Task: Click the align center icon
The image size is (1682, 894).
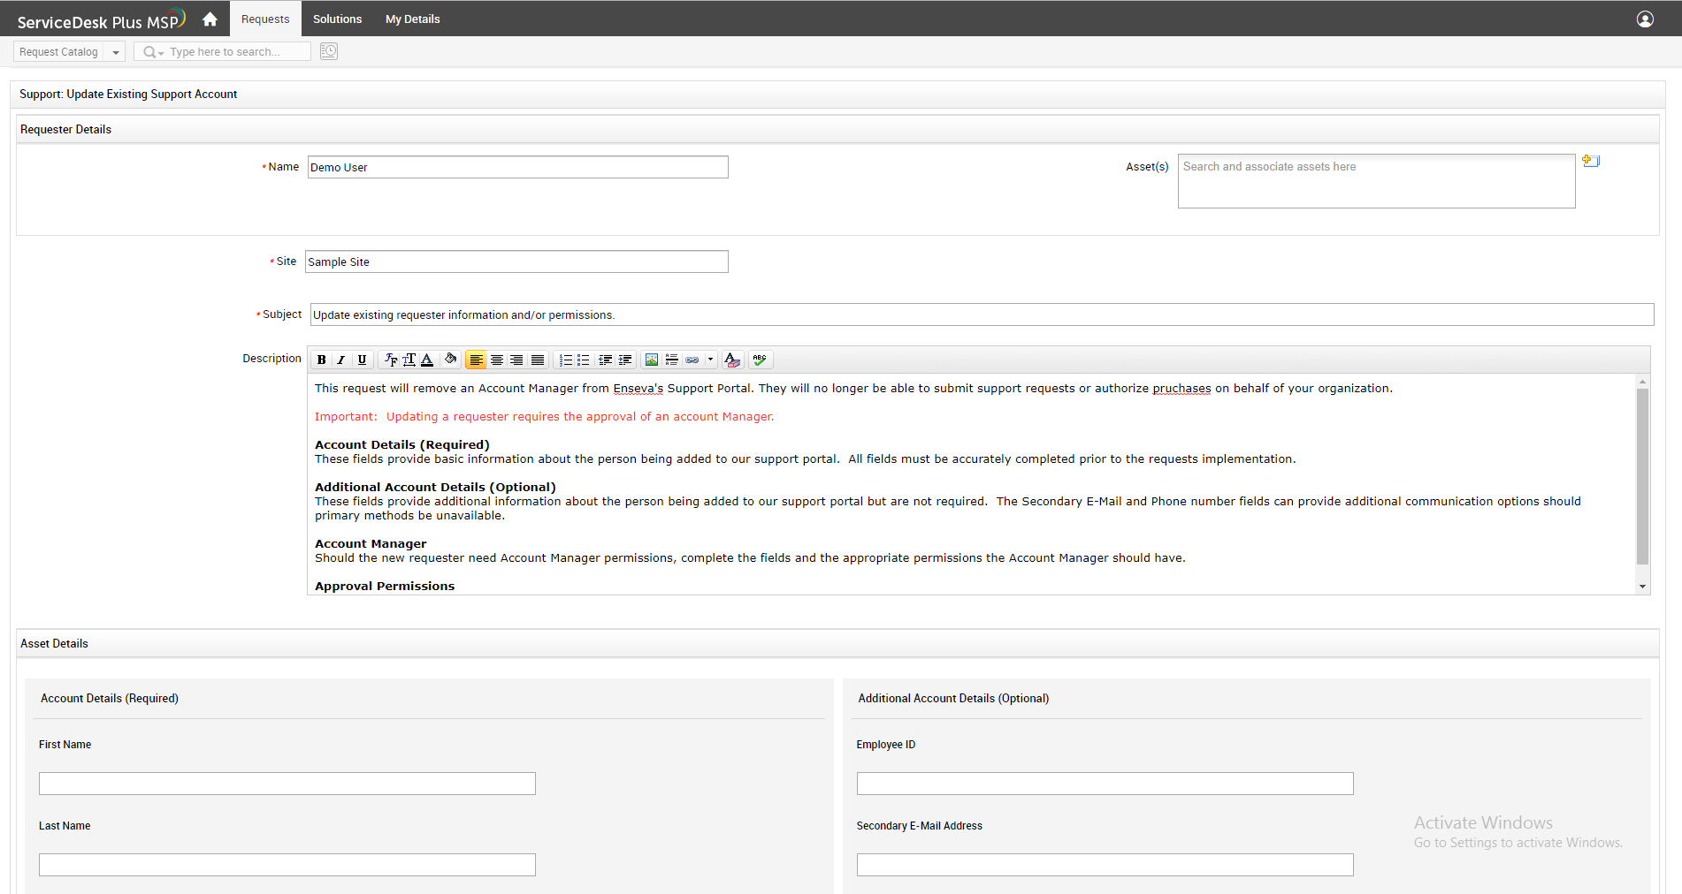Action: [x=497, y=360]
